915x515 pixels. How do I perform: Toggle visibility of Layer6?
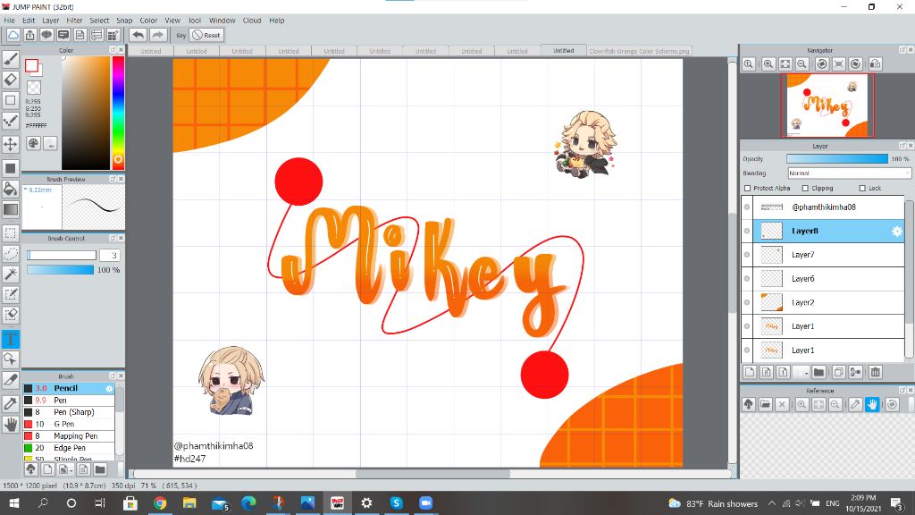[x=747, y=279]
